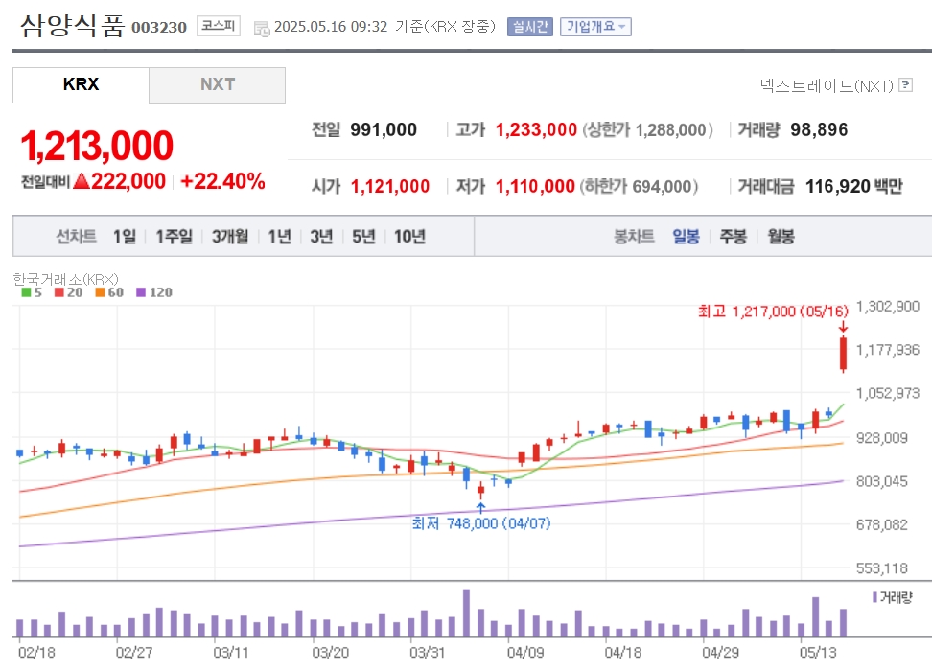
Task: Click the 05/13 date axis label
Action: pos(818,652)
